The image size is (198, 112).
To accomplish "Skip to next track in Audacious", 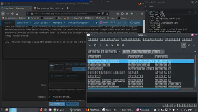I will coord(123,45).
